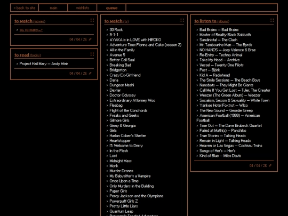
Task: Select 'AYAKA is in LOVE with HIROKO'
Action: [135, 39]
